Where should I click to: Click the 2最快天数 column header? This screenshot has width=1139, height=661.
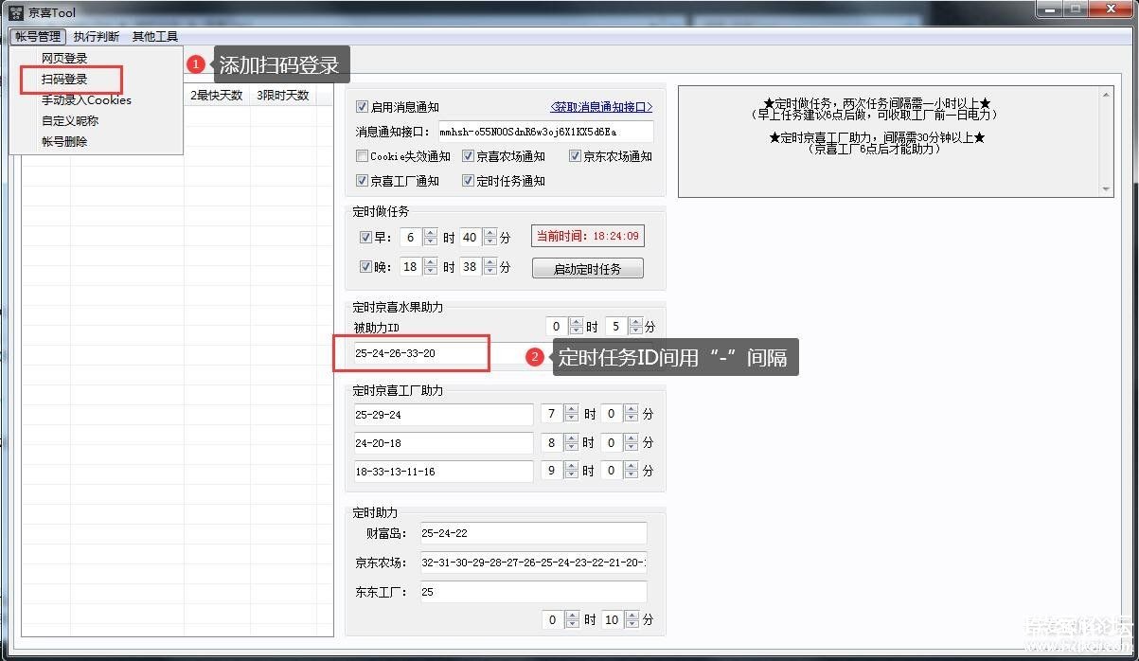point(217,96)
